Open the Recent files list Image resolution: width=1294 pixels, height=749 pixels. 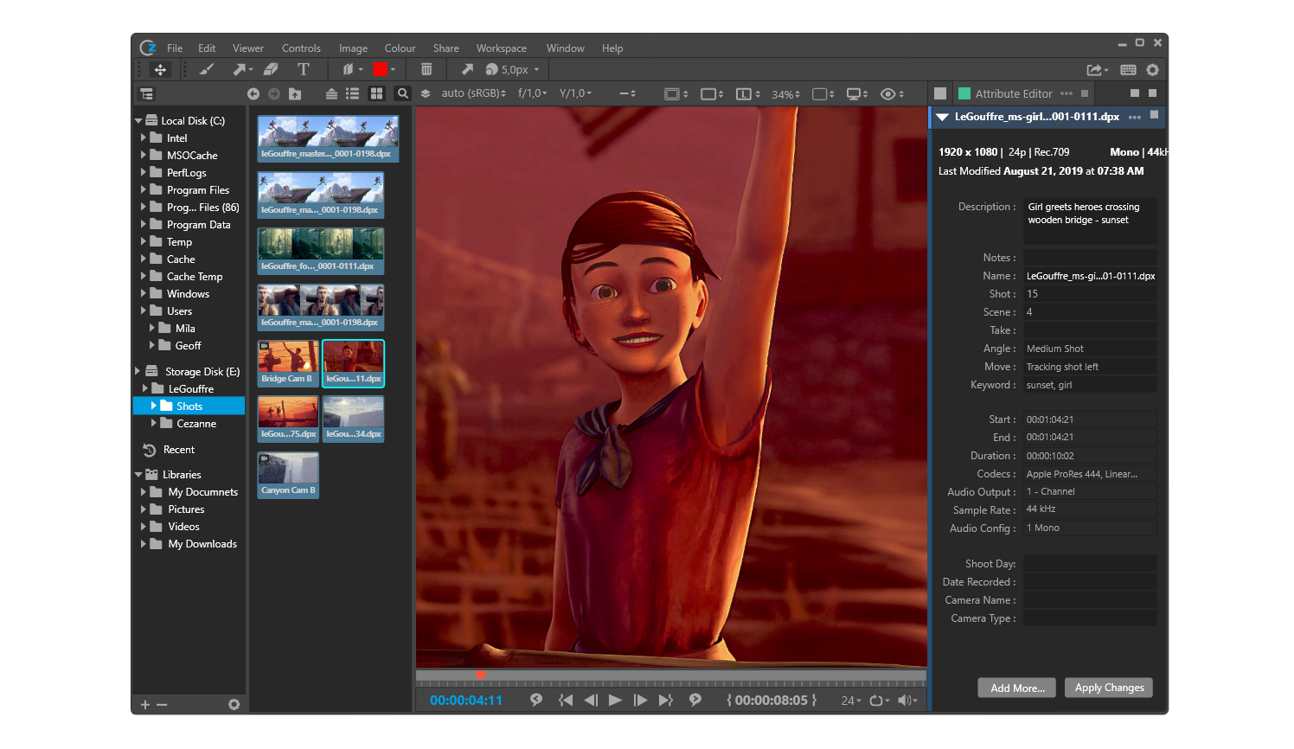(x=179, y=450)
